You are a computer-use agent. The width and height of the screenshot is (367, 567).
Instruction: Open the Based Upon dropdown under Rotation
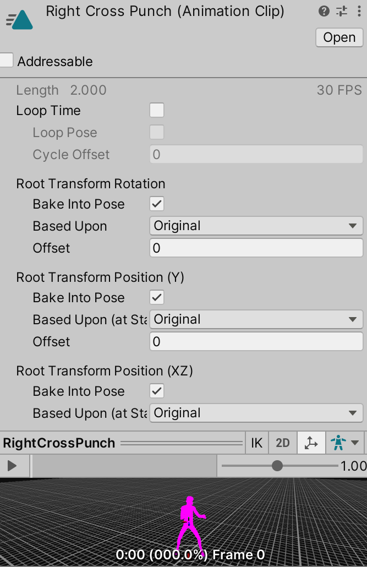click(256, 226)
